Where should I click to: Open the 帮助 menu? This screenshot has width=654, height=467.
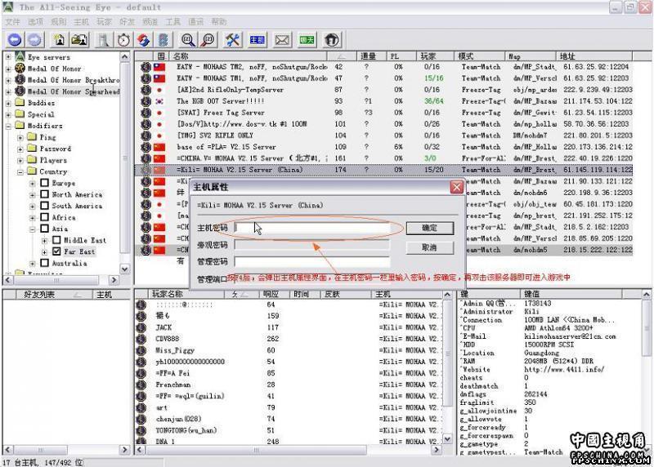click(219, 21)
